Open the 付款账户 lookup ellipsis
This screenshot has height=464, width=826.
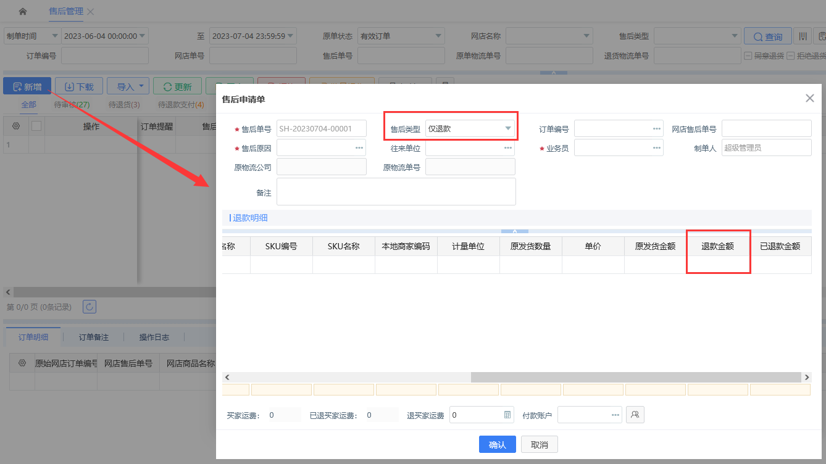click(x=615, y=415)
